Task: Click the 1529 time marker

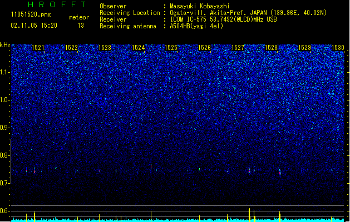Action: (x=304, y=48)
